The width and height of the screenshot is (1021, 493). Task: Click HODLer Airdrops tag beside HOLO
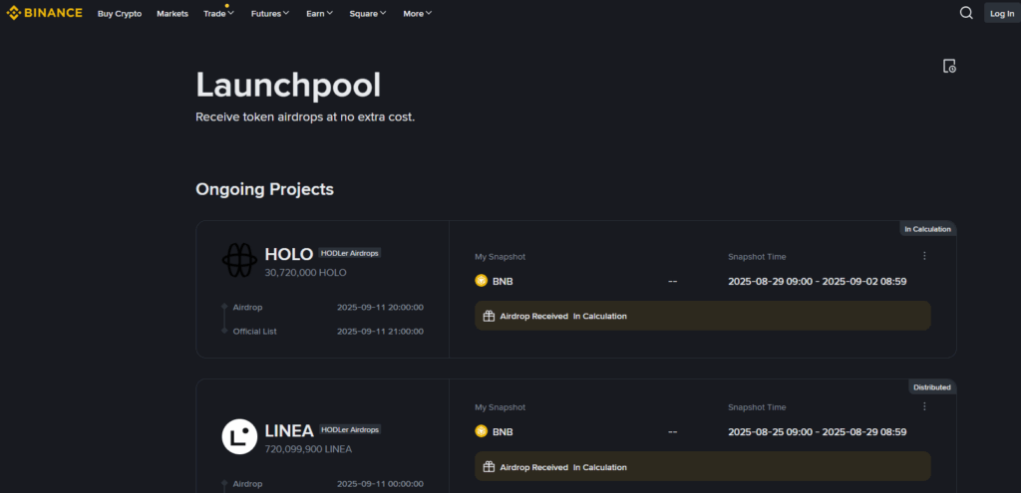(x=350, y=253)
